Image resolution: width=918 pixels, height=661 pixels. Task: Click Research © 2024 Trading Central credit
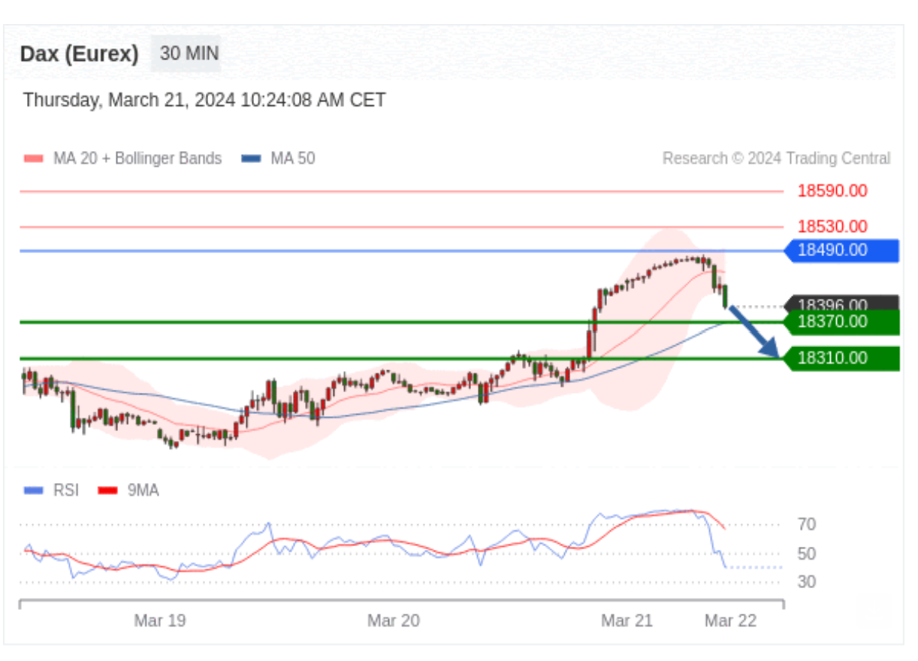(776, 158)
